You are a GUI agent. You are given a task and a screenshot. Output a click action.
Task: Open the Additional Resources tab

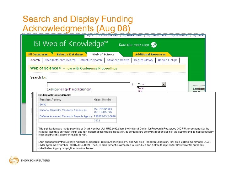[150, 54]
